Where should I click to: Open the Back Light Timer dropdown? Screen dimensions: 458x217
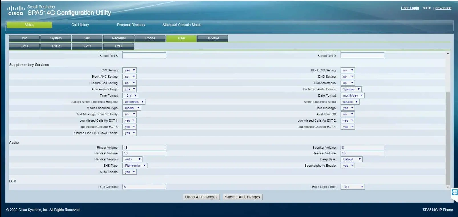(x=353, y=187)
